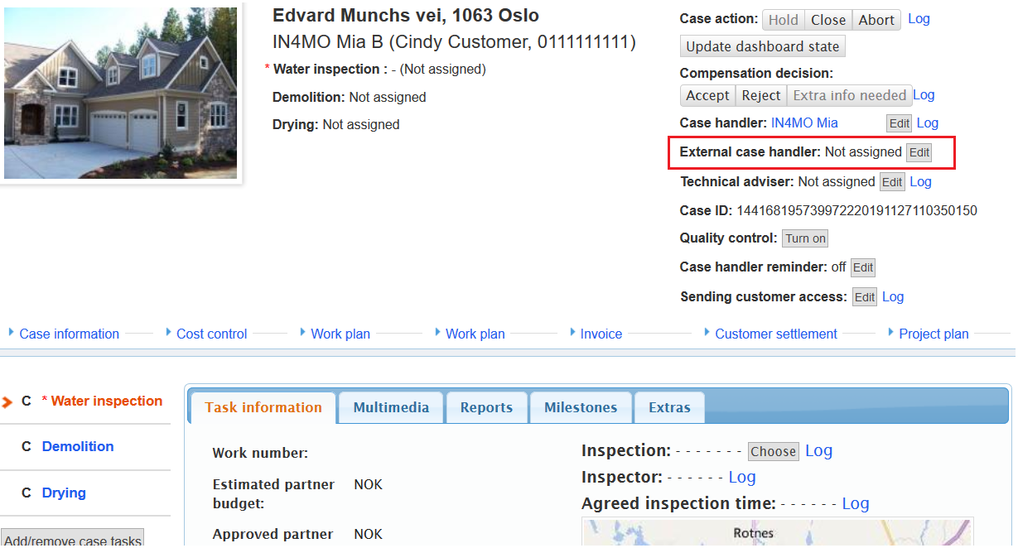Expand the Cost control section
This screenshot has width=1018, height=548.
pyautogui.click(x=211, y=334)
